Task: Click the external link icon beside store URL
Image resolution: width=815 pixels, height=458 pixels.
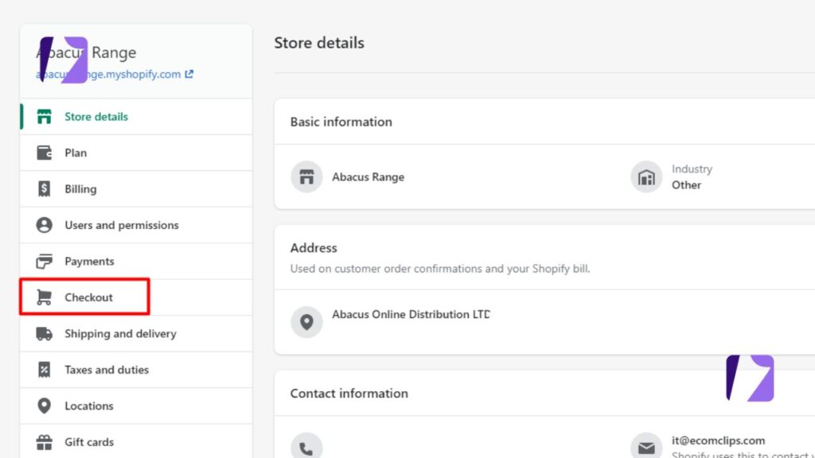Action: (188, 73)
